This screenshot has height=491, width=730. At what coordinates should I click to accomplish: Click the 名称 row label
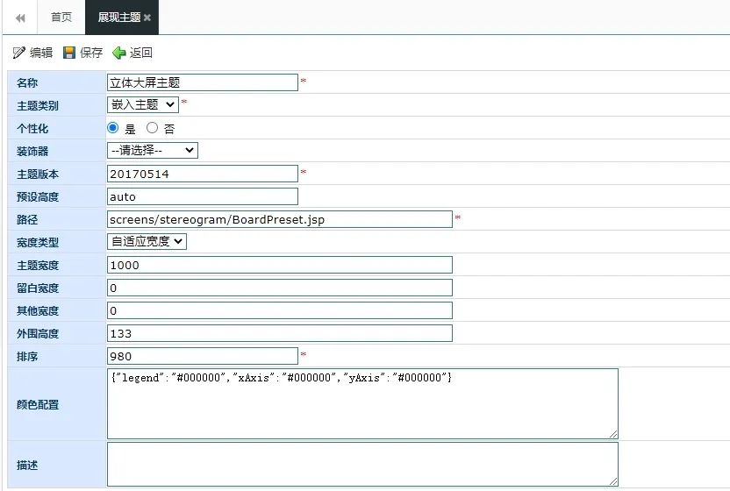coord(27,82)
